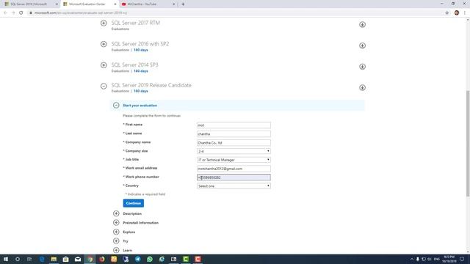Expand the Try section

click(x=116, y=241)
